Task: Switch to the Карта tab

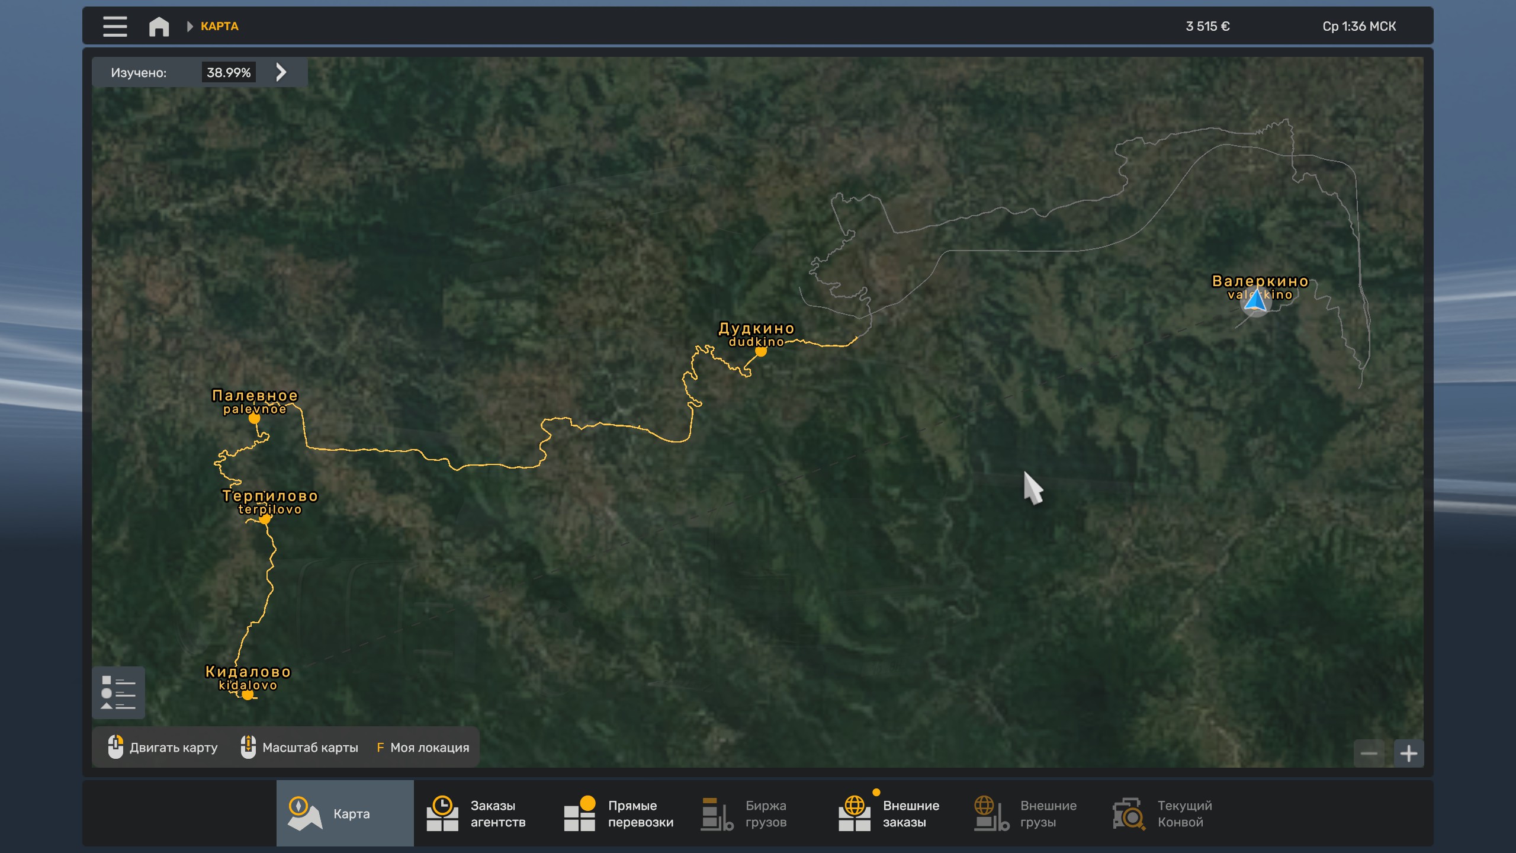Action: [x=345, y=813]
